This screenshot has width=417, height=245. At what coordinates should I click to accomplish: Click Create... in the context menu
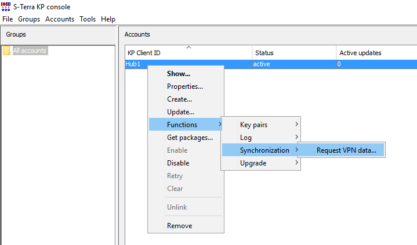(x=180, y=99)
